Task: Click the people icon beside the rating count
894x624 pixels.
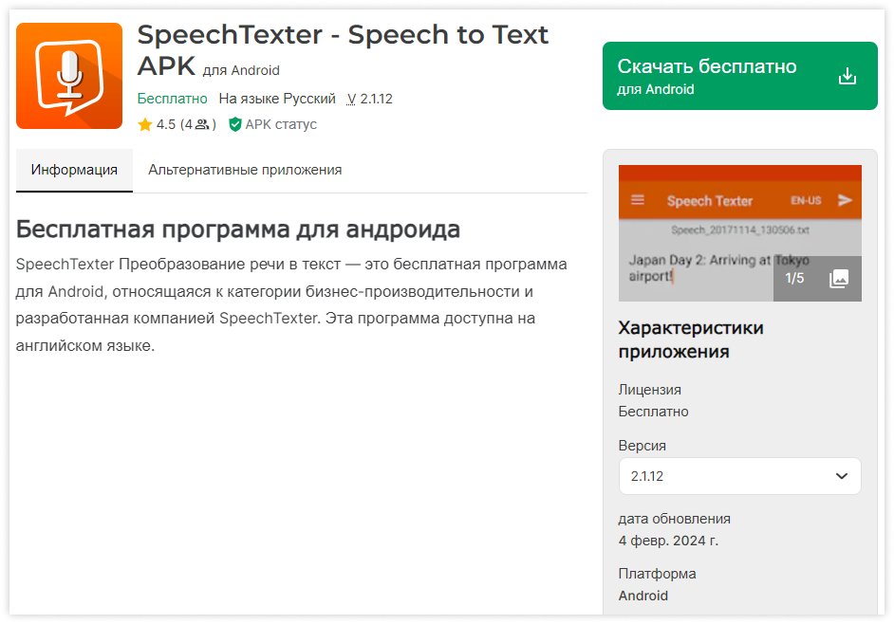Action: pos(204,124)
